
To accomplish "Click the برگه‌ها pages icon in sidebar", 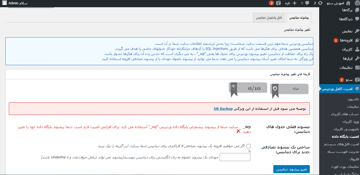I will pos(357,10).
